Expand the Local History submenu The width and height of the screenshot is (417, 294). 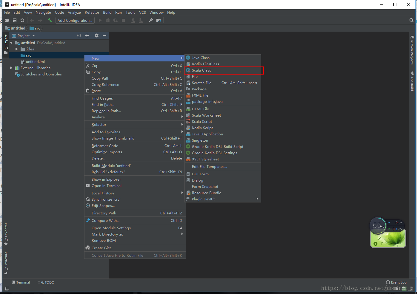tap(135, 193)
